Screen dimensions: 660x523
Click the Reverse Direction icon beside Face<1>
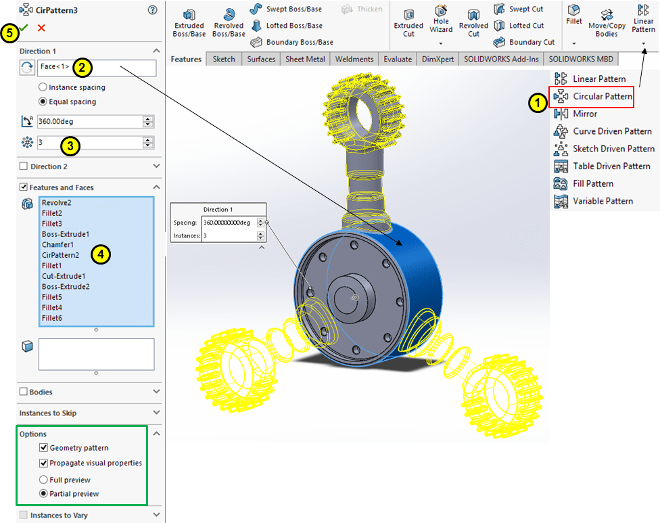[x=27, y=68]
